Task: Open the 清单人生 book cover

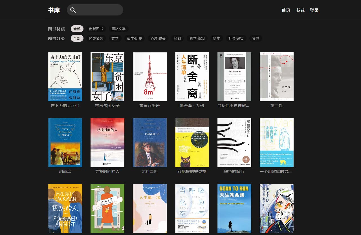Action: point(107,209)
